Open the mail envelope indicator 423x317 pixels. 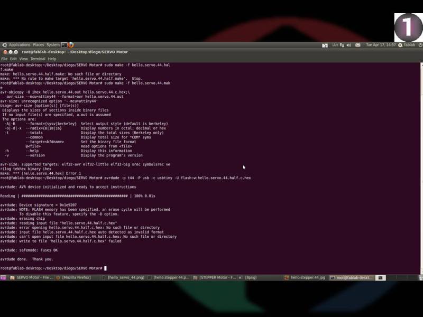point(358,45)
